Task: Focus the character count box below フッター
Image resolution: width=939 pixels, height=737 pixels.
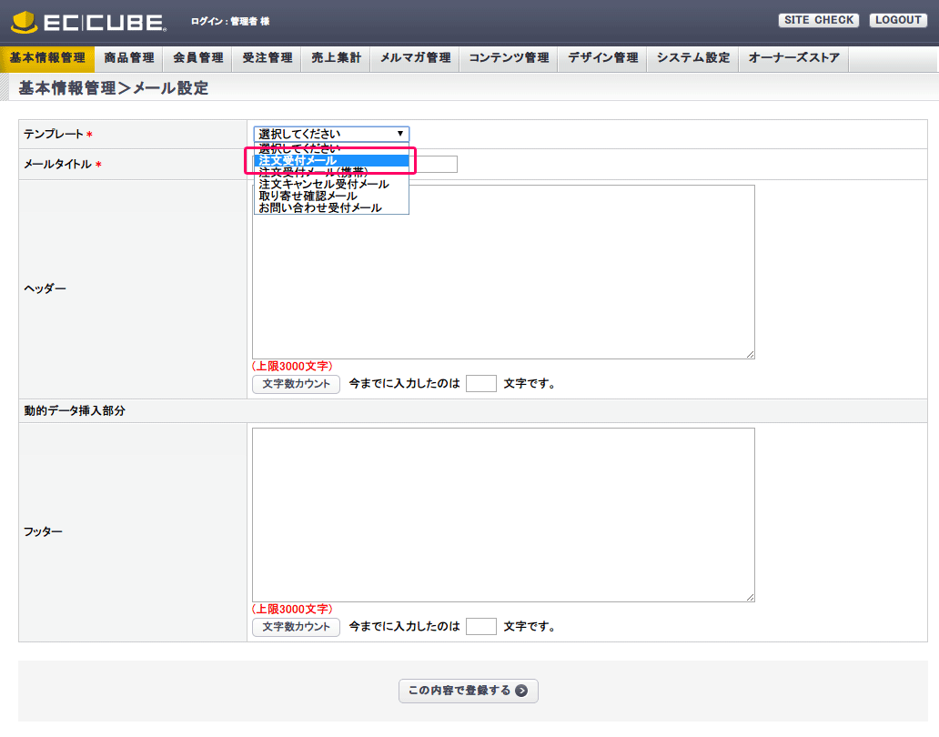Action: pos(480,627)
